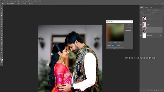The image size is (164, 92).
Task: Toggle Quick Mask mode
Action: [x=2, y=62]
